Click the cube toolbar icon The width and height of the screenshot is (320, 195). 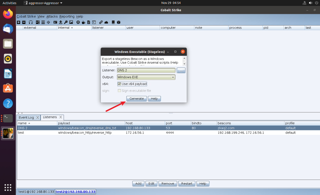point(119,22)
